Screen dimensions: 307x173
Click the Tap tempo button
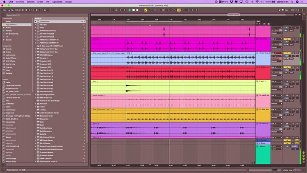12,10
